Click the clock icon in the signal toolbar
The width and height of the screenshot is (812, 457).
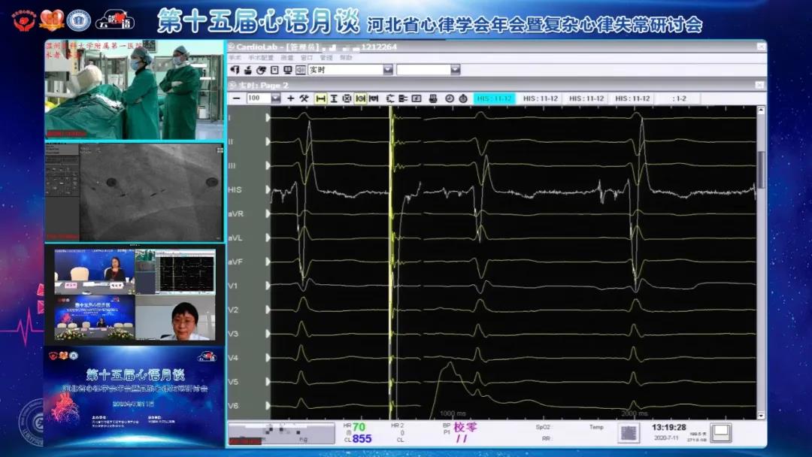coord(450,98)
